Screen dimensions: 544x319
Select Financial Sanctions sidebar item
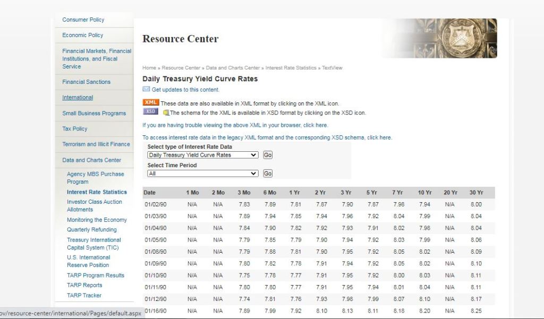coord(87,82)
